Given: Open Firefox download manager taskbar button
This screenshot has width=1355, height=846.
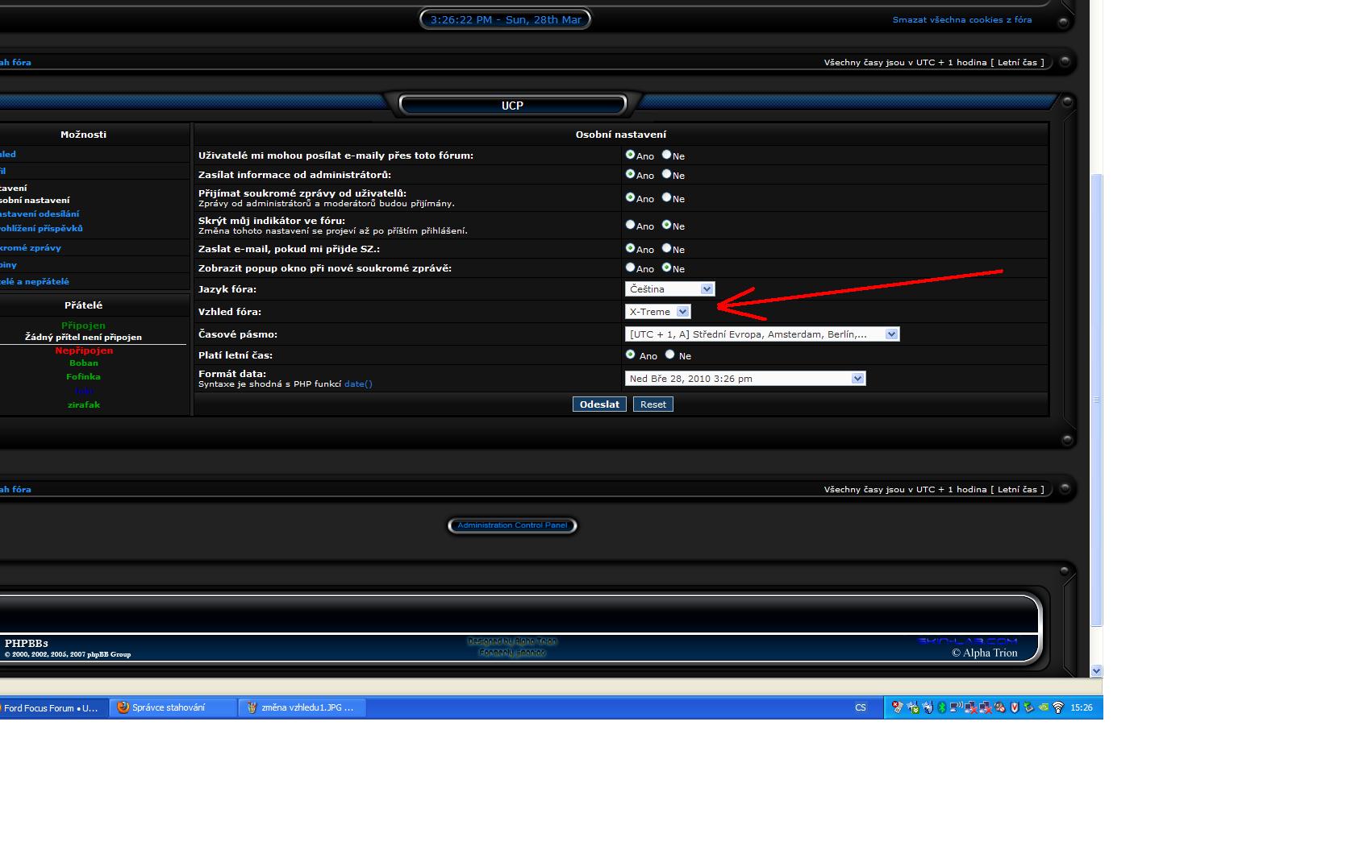Looking at the screenshot, I should (173, 707).
